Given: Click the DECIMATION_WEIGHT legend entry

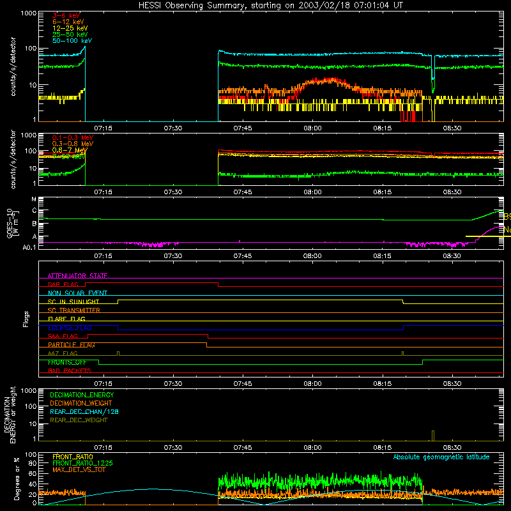Looking at the screenshot, I should click(81, 403).
